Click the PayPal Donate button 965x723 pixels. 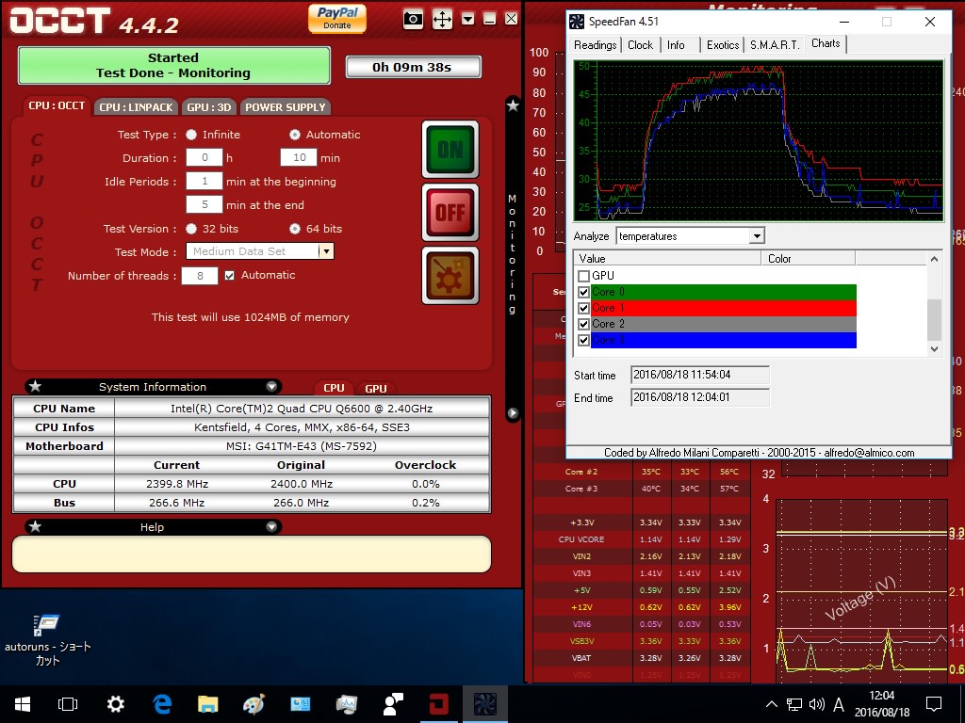[x=337, y=19]
